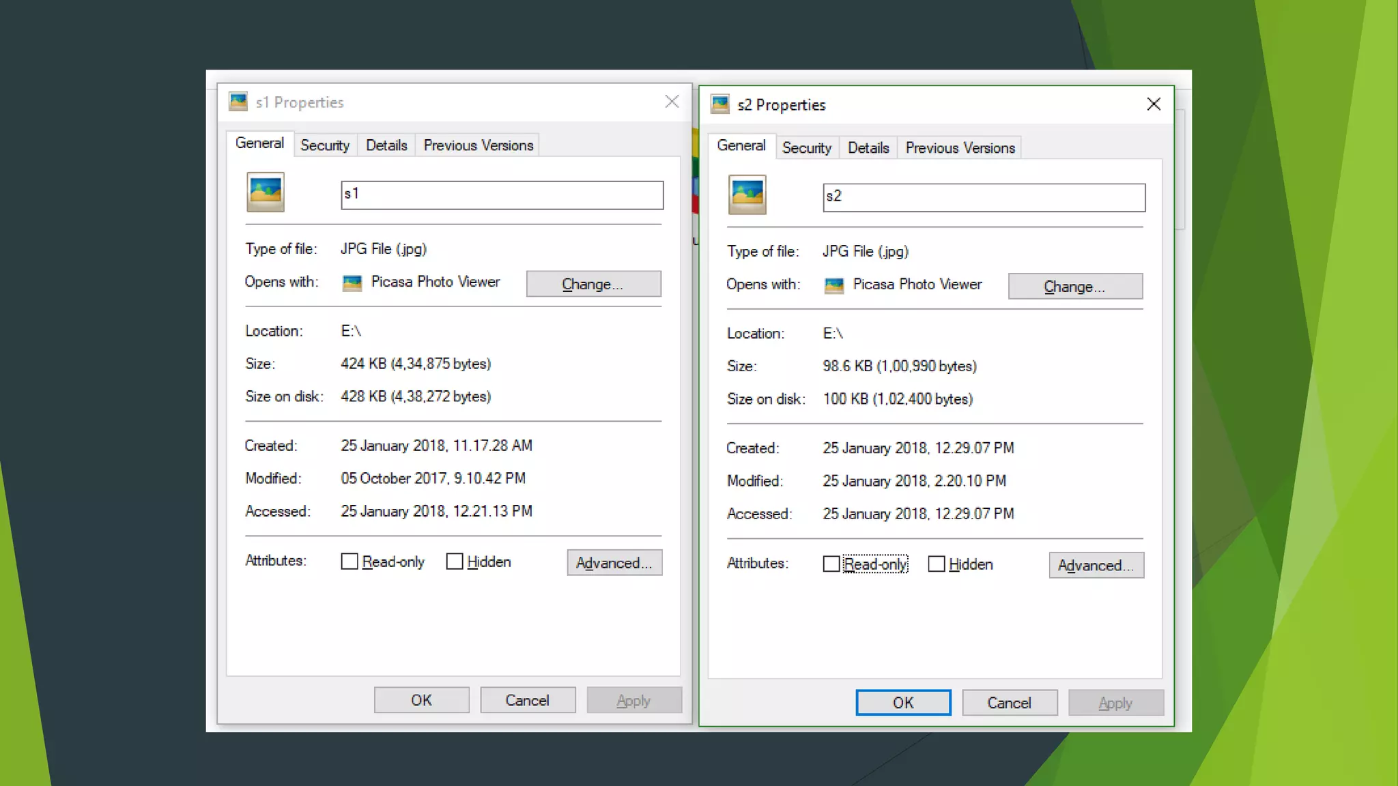Close the s1 Properties dialog
Image resolution: width=1398 pixels, height=786 pixels.
click(x=672, y=102)
